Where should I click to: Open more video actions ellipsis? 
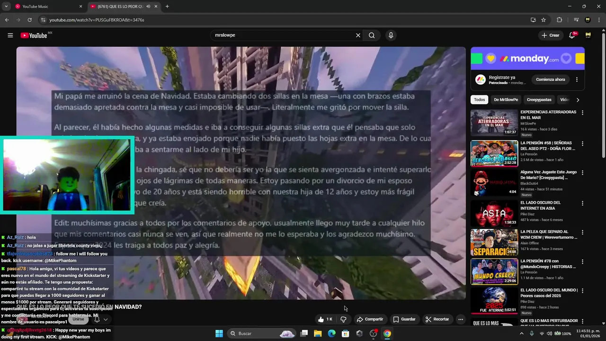[461, 319]
